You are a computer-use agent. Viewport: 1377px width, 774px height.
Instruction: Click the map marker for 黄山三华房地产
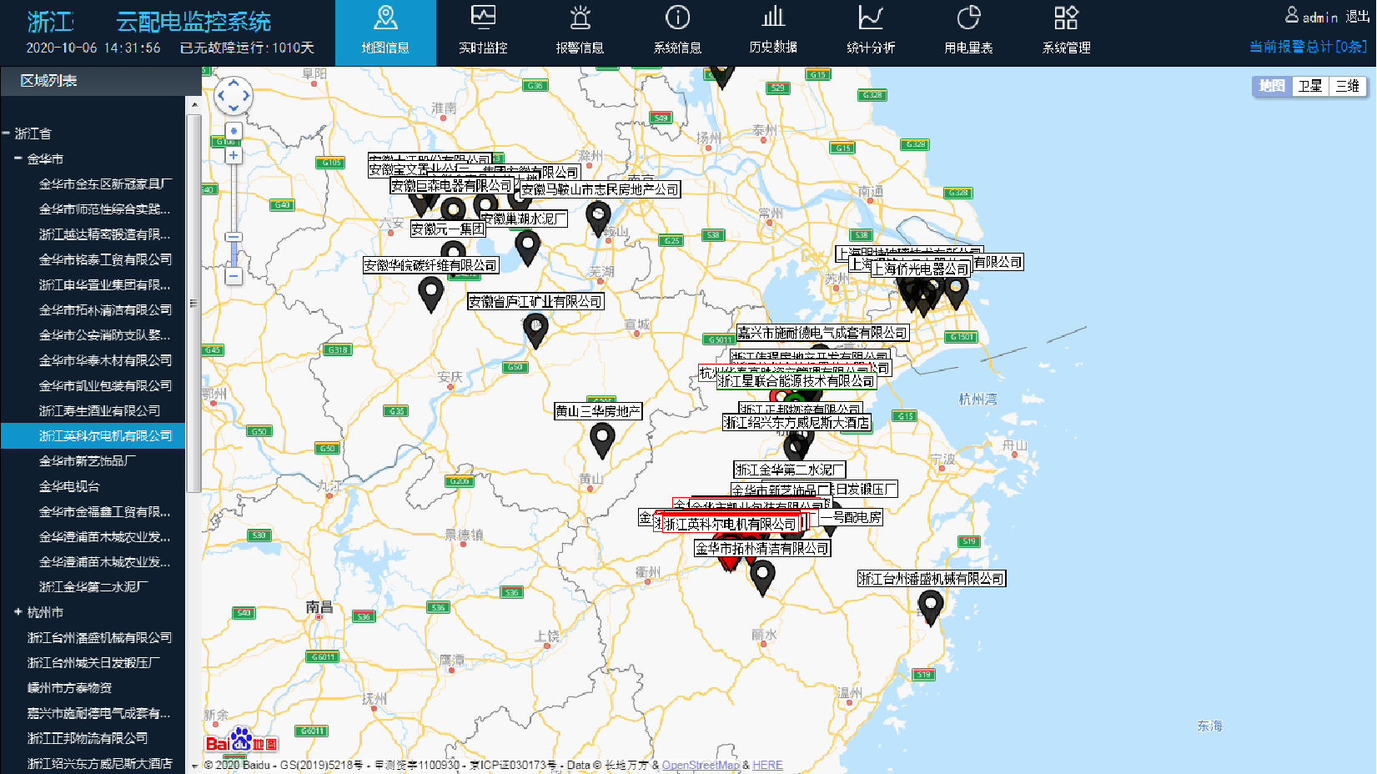coord(602,440)
